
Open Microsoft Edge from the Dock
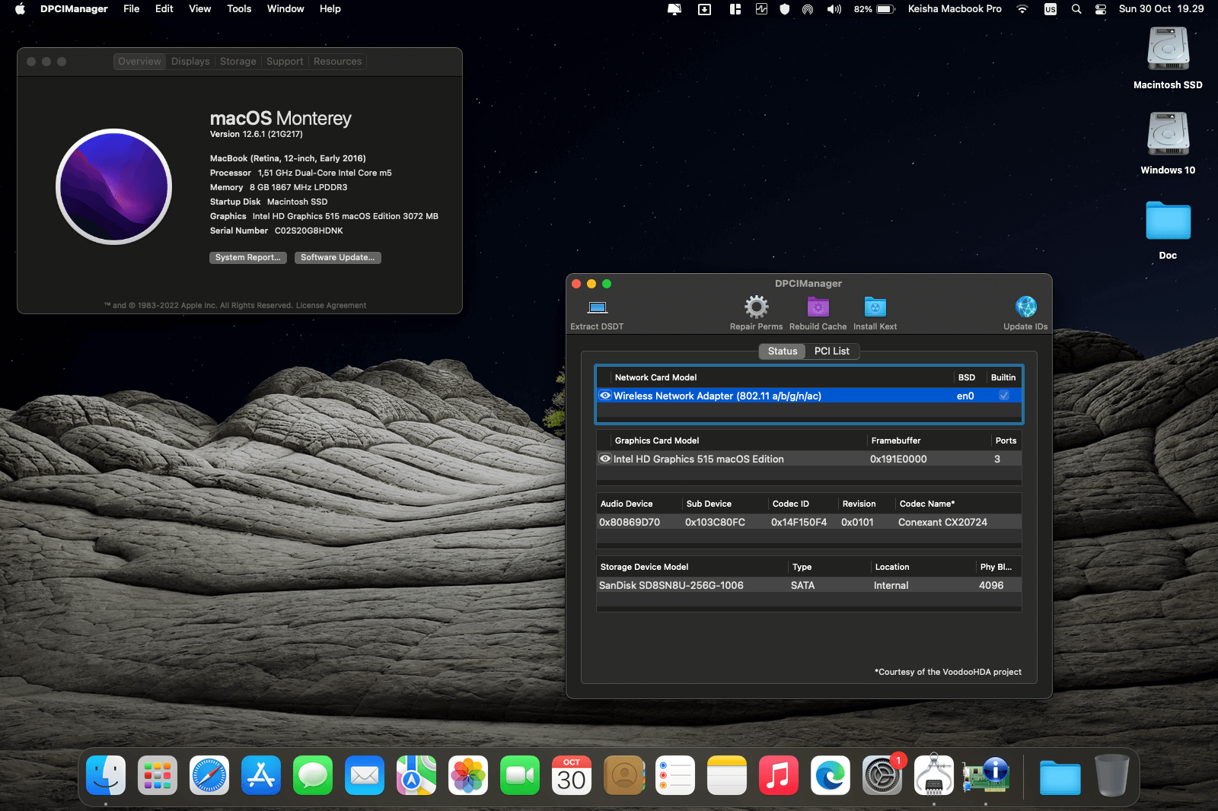pyautogui.click(x=831, y=776)
